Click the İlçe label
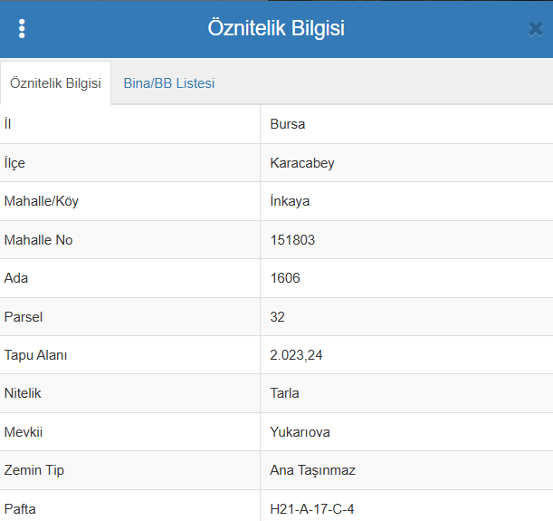This screenshot has height=521, width=553. click(x=14, y=163)
